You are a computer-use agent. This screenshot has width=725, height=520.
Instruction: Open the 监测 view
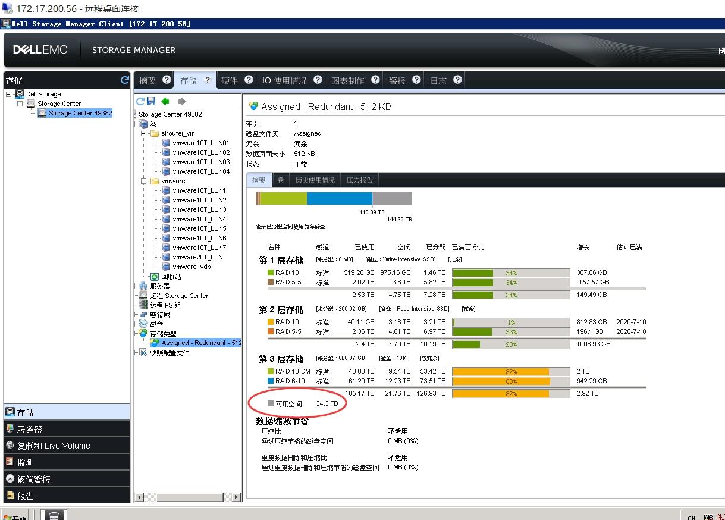67,462
